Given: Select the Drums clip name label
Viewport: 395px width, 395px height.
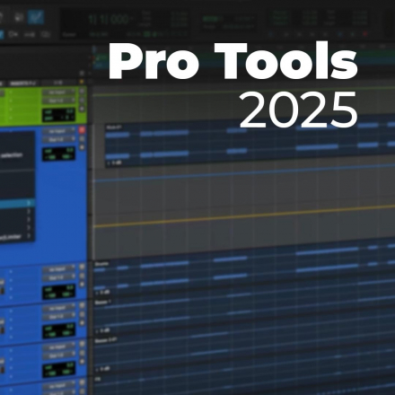Looking at the screenshot, I should click(x=101, y=264).
